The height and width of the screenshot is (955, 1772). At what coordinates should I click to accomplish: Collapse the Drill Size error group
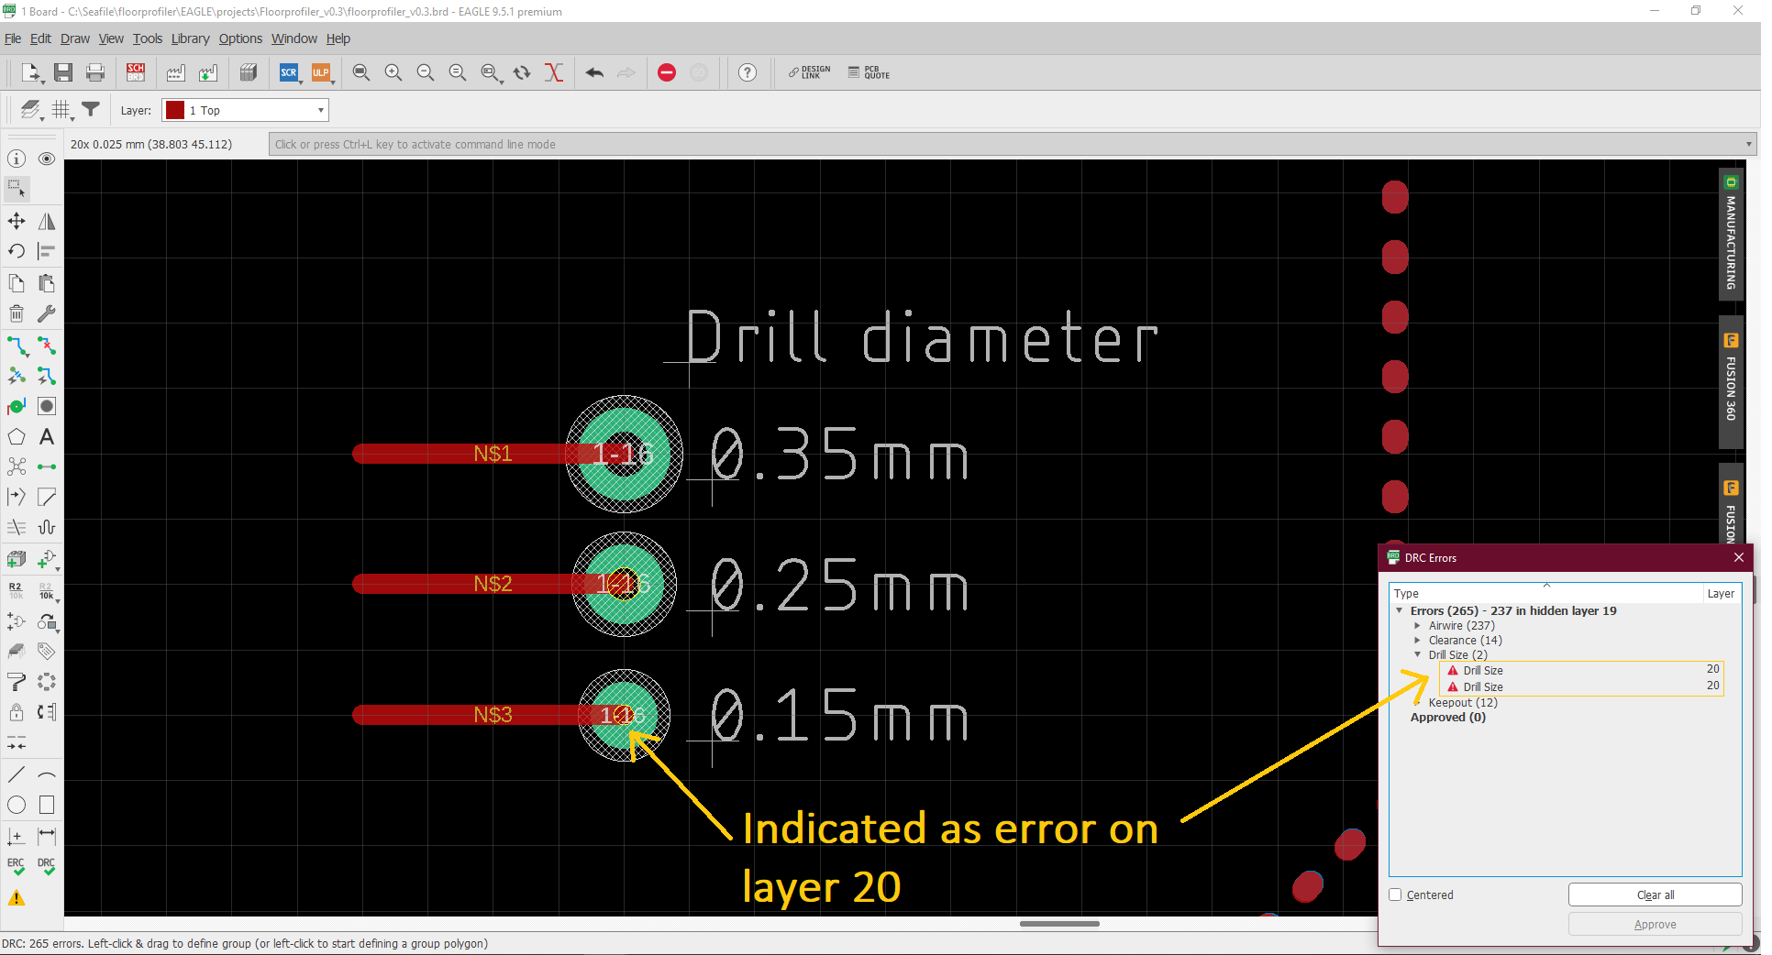(x=1420, y=654)
